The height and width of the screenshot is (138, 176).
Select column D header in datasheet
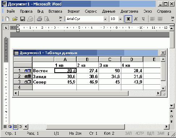click(132, 60)
